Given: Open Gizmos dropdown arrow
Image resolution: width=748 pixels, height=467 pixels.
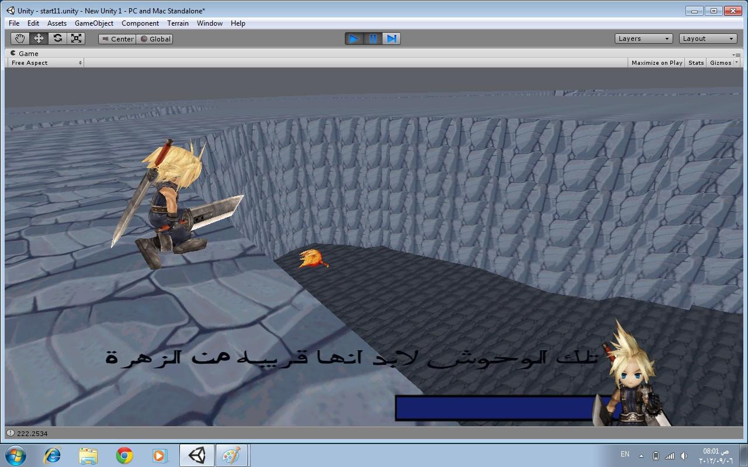Looking at the screenshot, I should click(736, 62).
